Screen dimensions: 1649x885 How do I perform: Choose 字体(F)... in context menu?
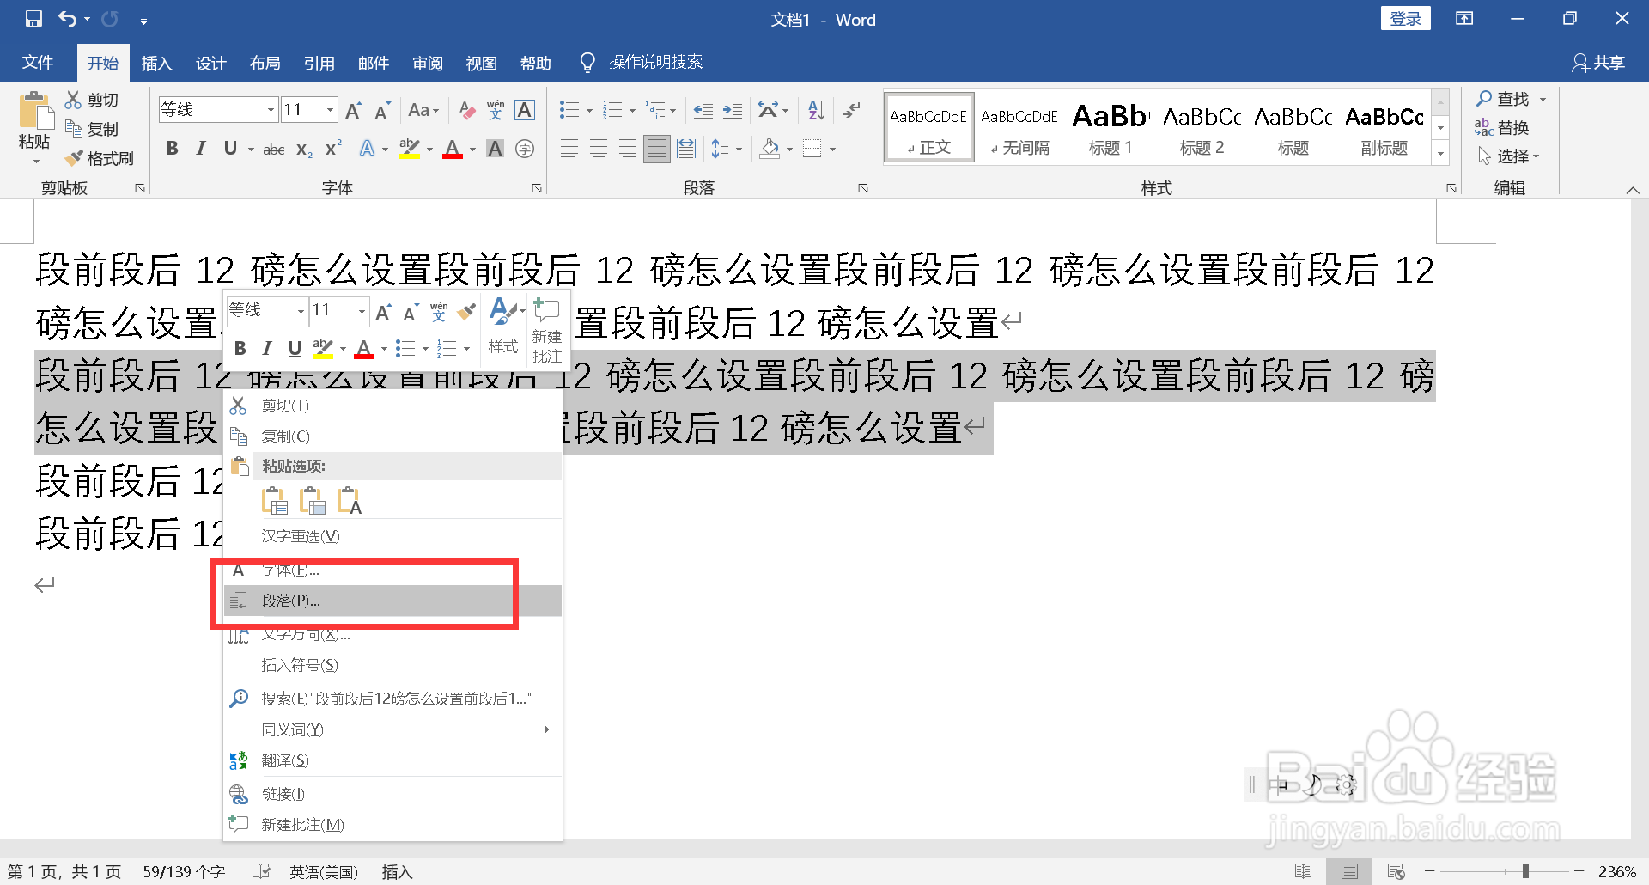[x=392, y=570]
